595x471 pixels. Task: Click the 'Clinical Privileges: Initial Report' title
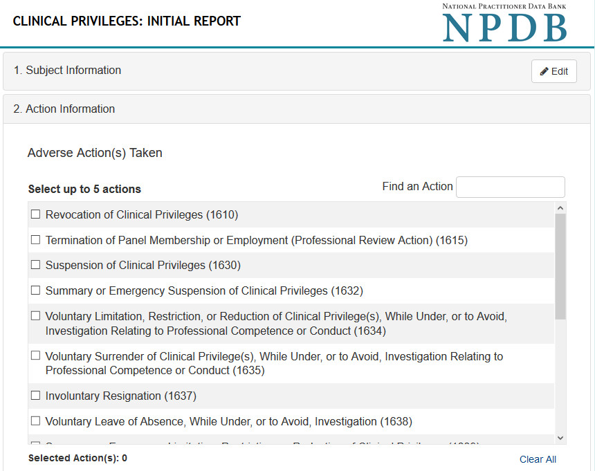[x=127, y=21]
